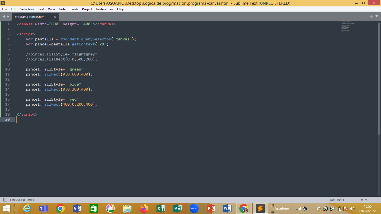Open the View menu
381x214 pixels.
point(51,9)
